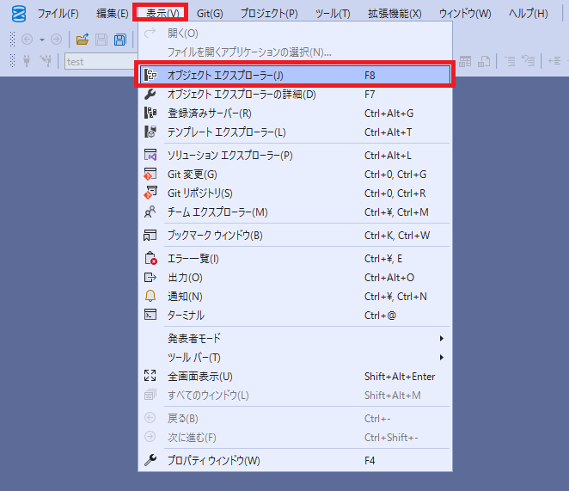
Task: Select ソリューション エクスプローラー(P) item
Action: [295, 156]
